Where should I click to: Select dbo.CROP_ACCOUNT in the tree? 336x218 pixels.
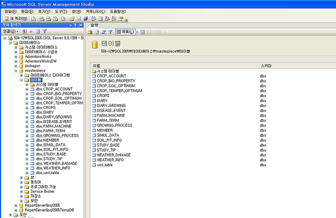click(x=54, y=89)
